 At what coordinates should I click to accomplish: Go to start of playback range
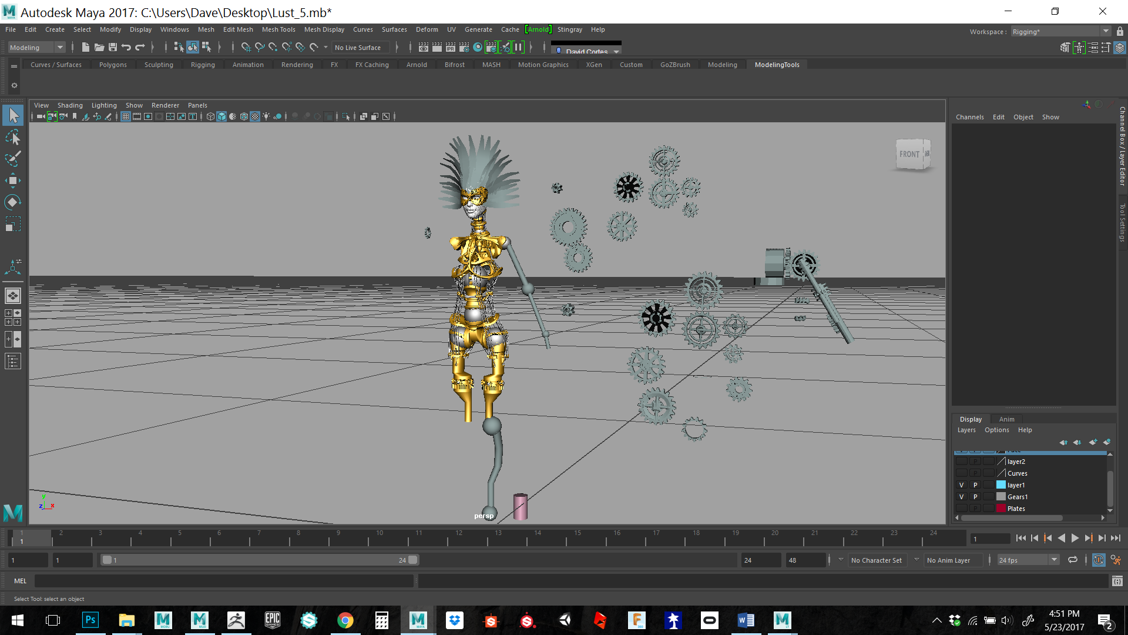[x=1021, y=538]
